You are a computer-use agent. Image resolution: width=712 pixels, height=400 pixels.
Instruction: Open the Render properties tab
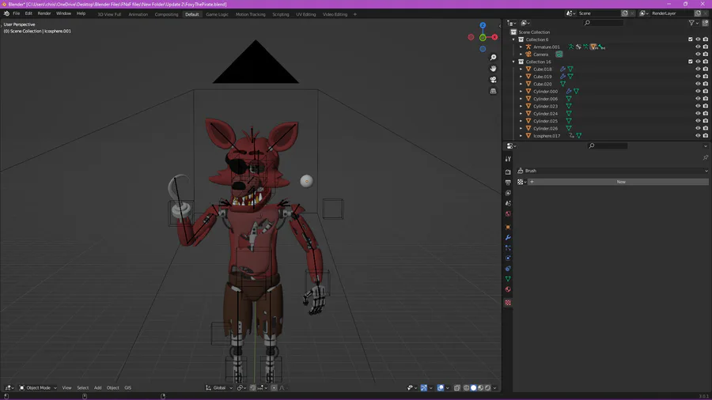coord(508,172)
